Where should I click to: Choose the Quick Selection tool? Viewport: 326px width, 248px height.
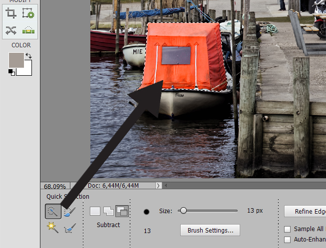pos(53,211)
